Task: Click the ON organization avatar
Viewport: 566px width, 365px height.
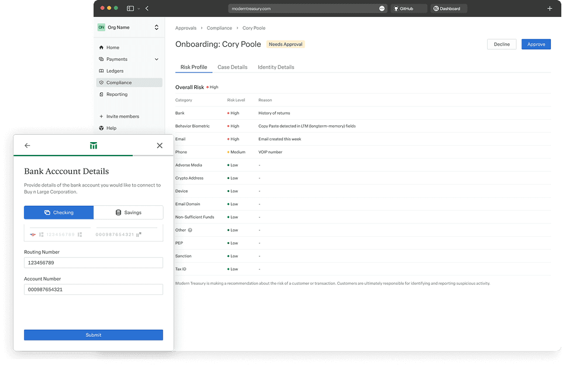Action: coord(101,27)
